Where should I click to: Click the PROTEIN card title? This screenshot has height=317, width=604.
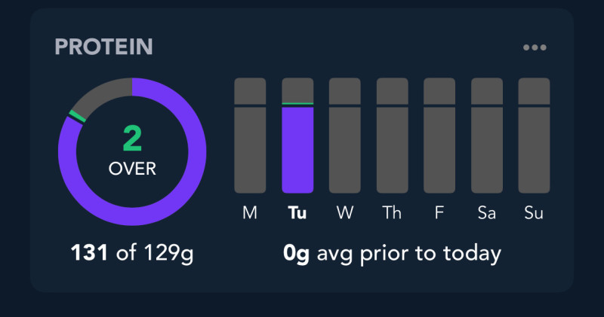(103, 47)
